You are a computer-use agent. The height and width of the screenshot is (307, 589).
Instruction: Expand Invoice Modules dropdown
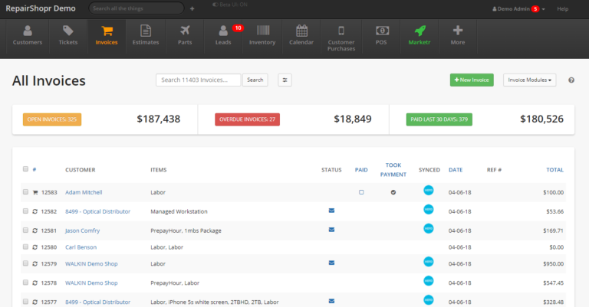coord(529,80)
